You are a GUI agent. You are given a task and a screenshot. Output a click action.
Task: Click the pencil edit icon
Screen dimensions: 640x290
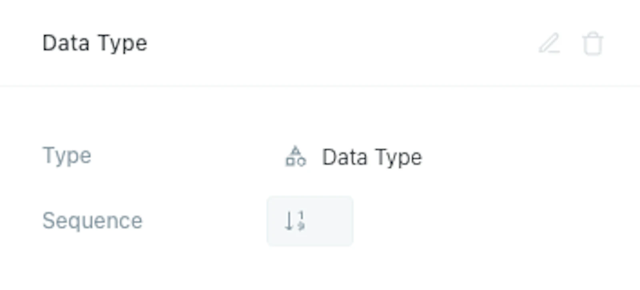coord(549,44)
